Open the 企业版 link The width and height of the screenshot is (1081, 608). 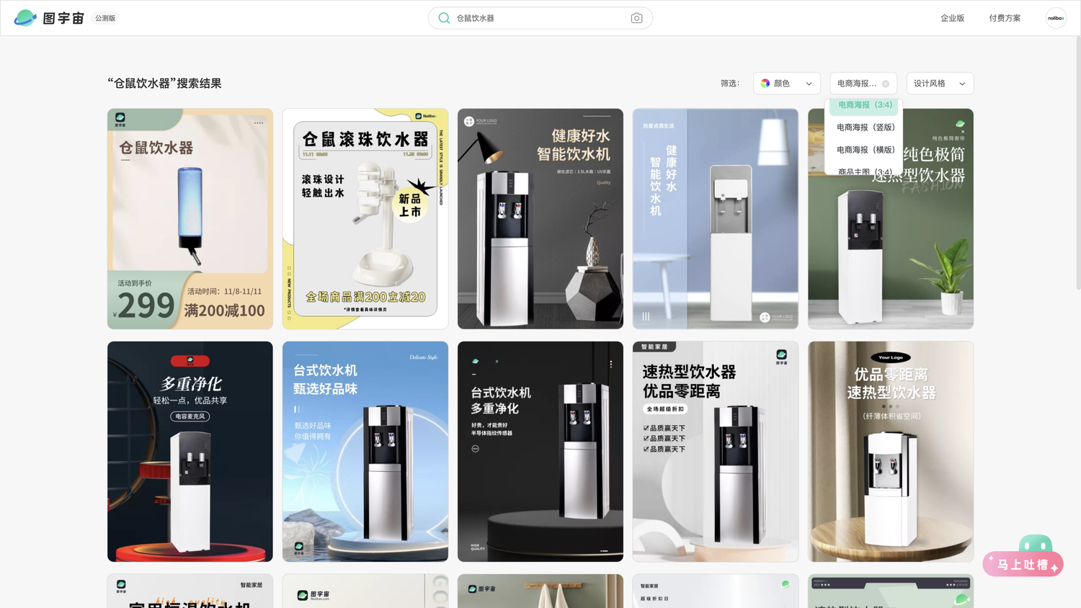952,18
